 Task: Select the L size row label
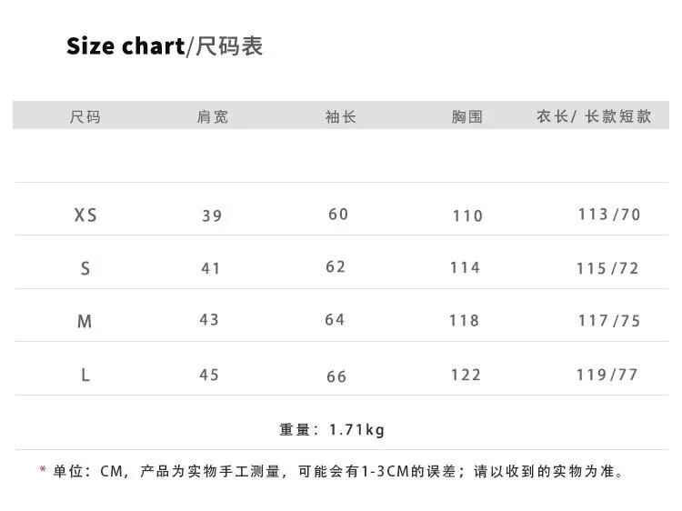(85, 375)
